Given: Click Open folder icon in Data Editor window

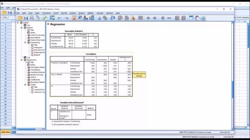Looking at the screenshot, I should pyautogui.click(x=4, y=12).
